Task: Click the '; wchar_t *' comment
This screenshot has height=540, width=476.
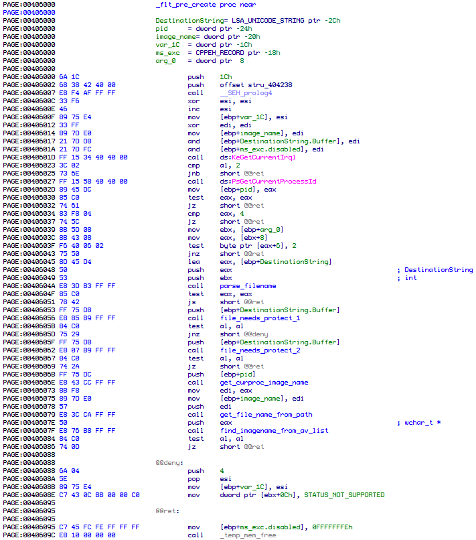Action: (419, 423)
